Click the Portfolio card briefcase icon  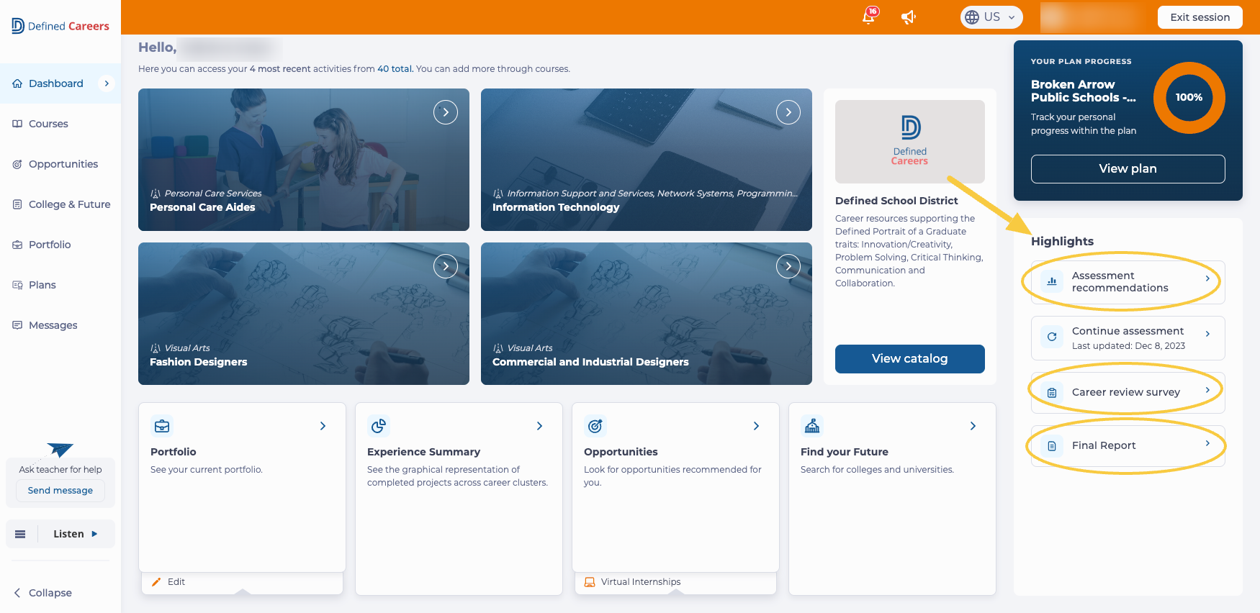coord(162,426)
